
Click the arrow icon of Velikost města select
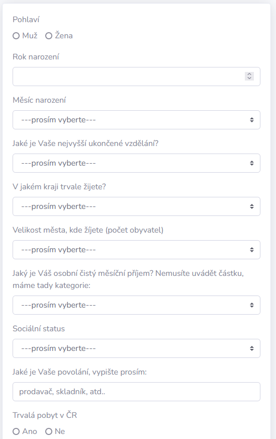pyautogui.click(x=252, y=250)
